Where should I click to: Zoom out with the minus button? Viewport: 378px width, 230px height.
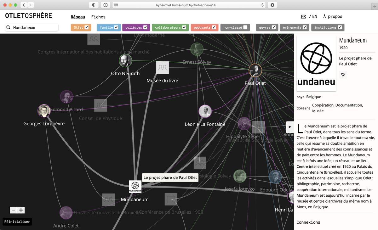tap(13, 210)
